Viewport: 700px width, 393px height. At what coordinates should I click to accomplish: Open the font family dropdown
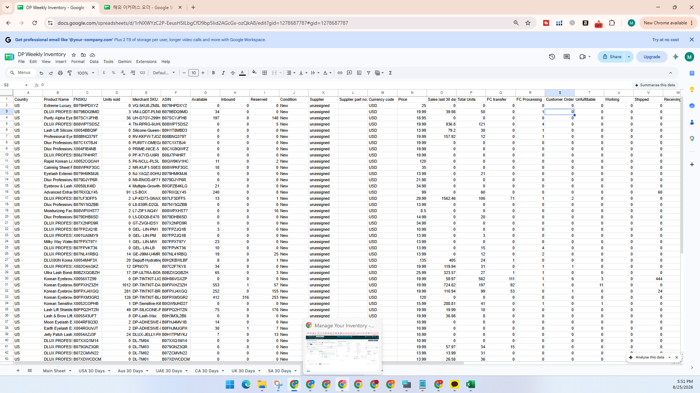point(164,73)
